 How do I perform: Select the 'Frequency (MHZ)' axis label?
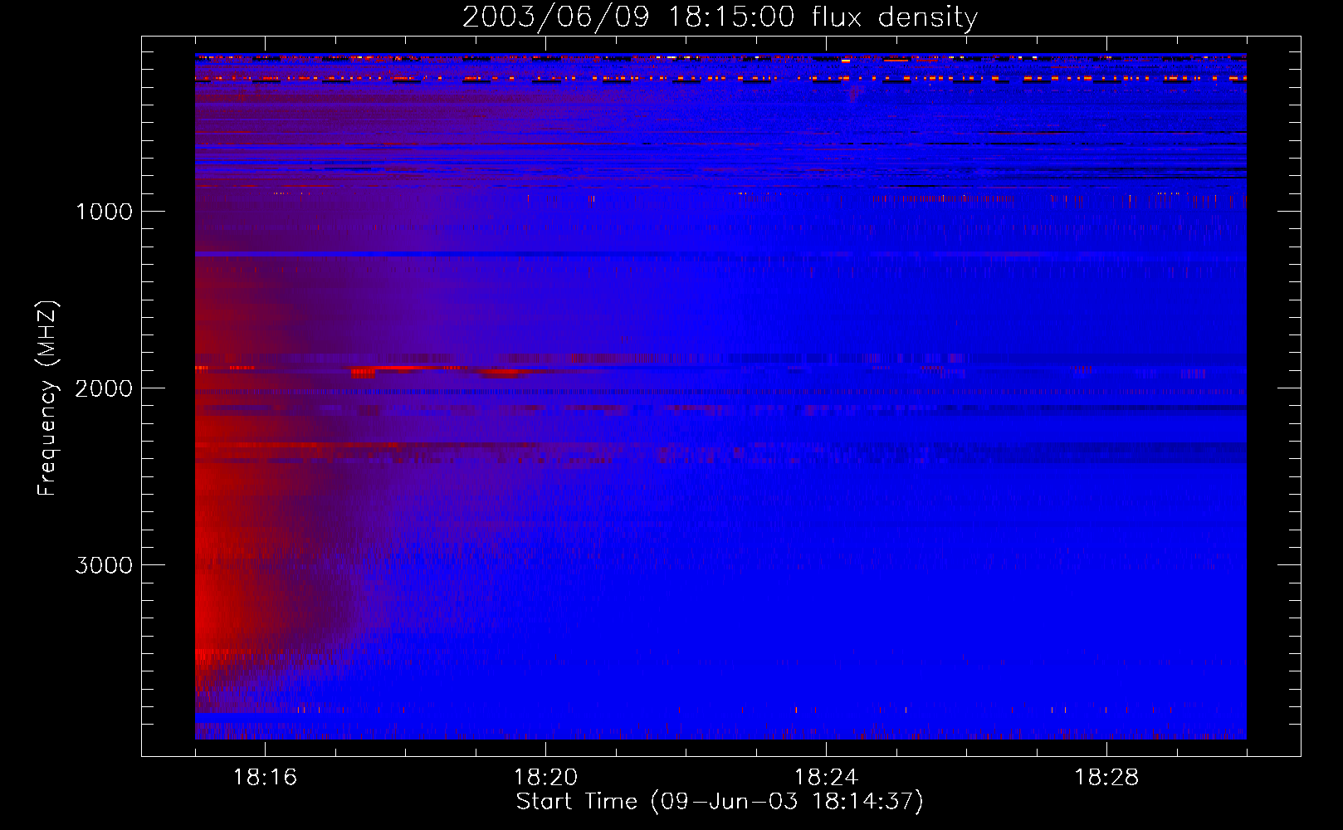47,398
